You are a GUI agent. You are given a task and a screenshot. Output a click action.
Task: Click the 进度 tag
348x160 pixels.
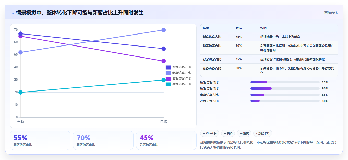(244, 133)
